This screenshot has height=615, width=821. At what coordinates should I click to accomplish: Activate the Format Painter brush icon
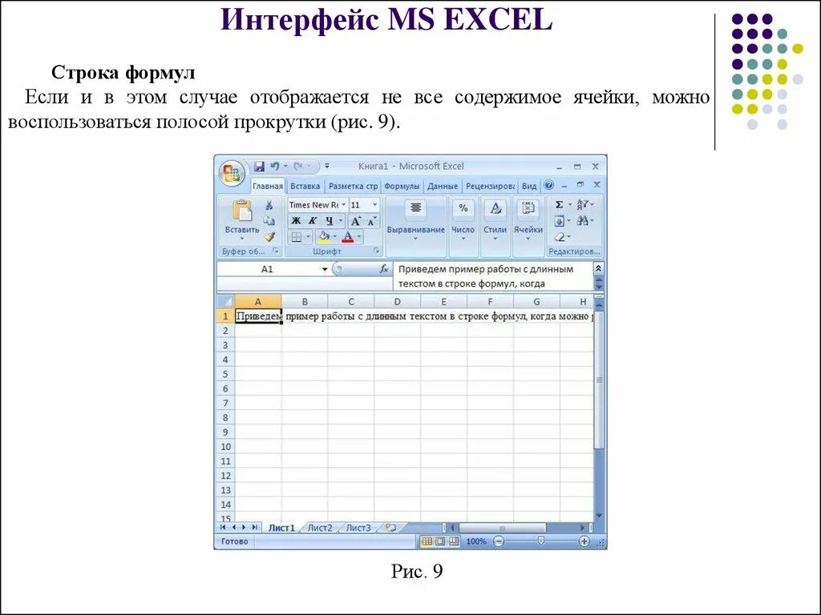tap(269, 236)
